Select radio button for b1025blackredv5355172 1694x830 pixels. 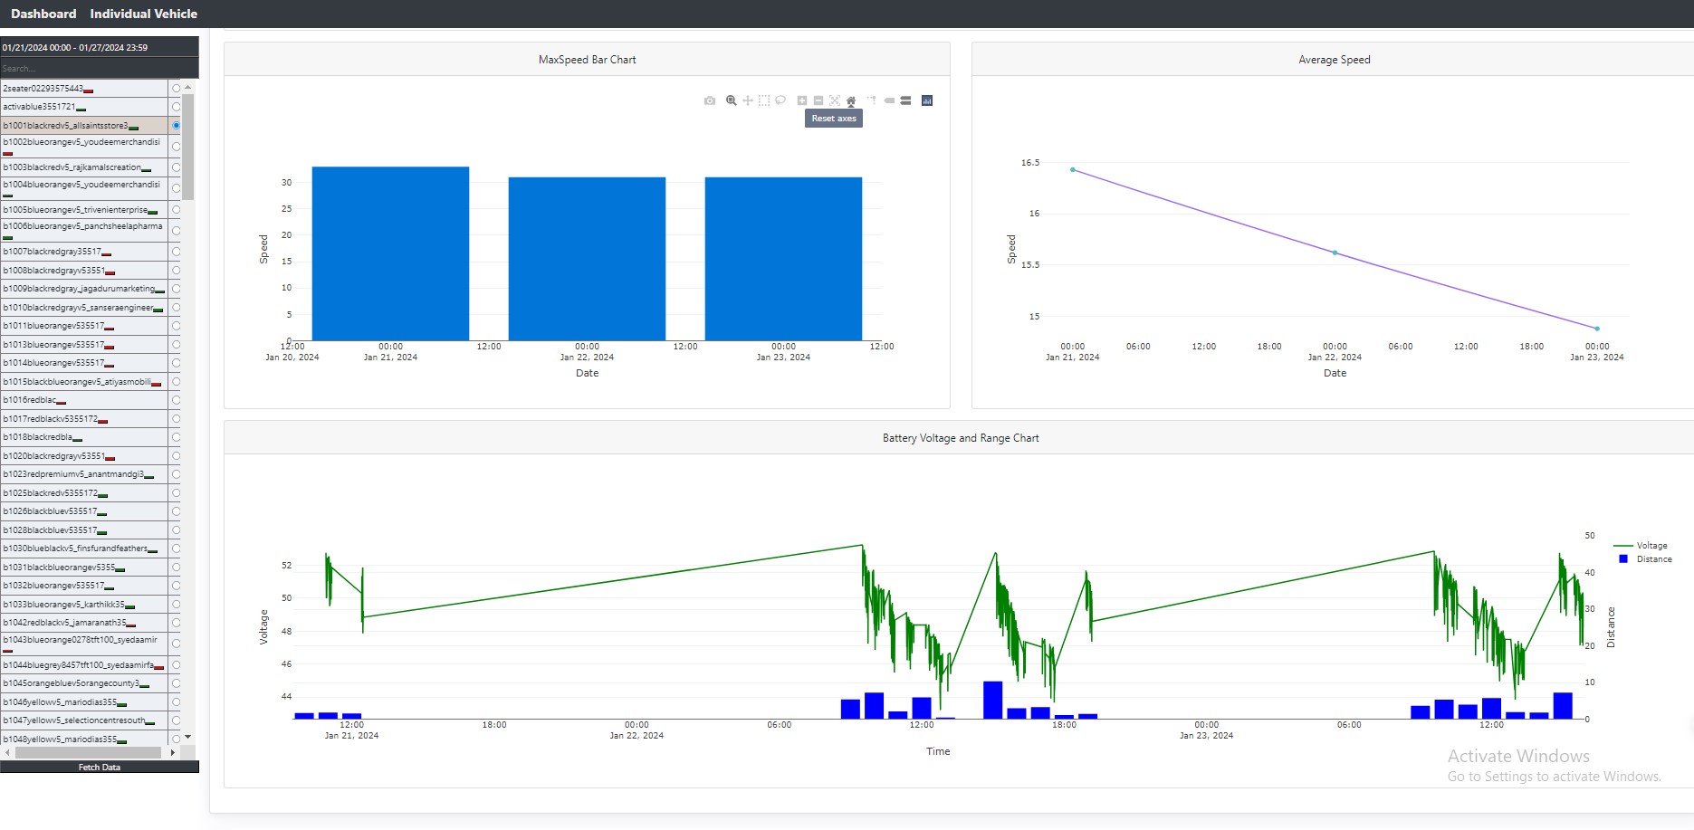point(176,493)
